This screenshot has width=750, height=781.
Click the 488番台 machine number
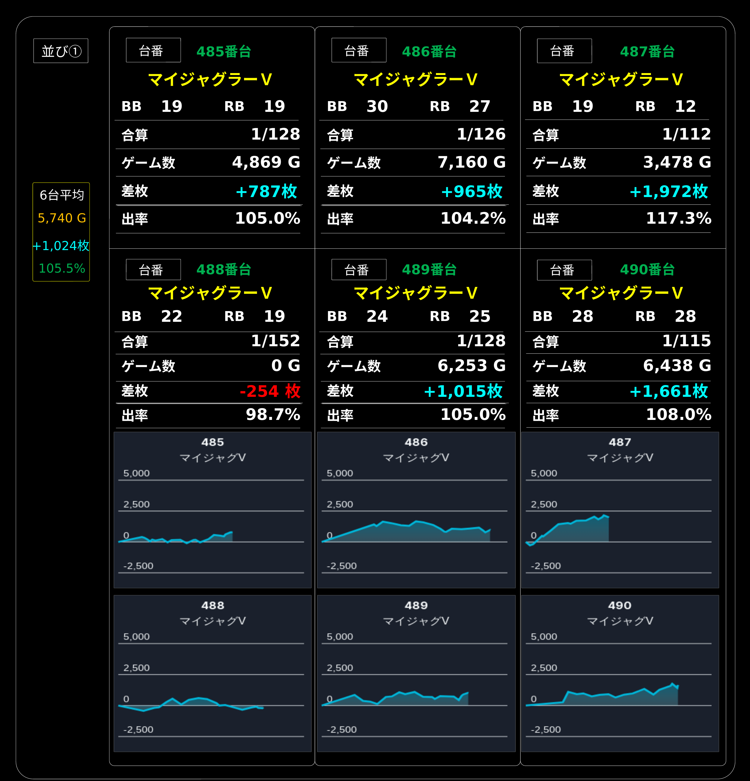223,270
